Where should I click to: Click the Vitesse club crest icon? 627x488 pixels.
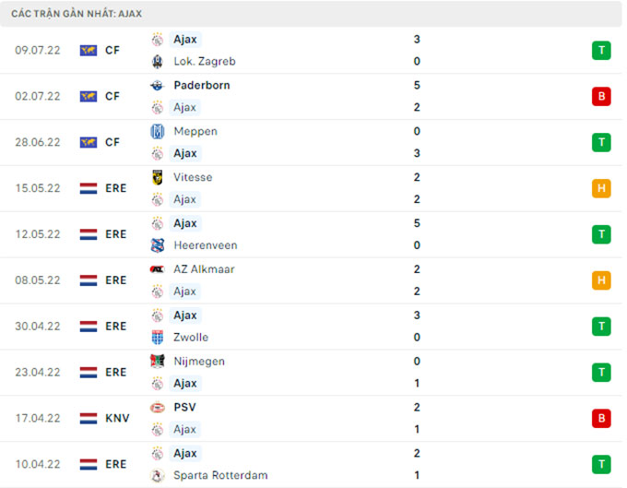(157, 177)
